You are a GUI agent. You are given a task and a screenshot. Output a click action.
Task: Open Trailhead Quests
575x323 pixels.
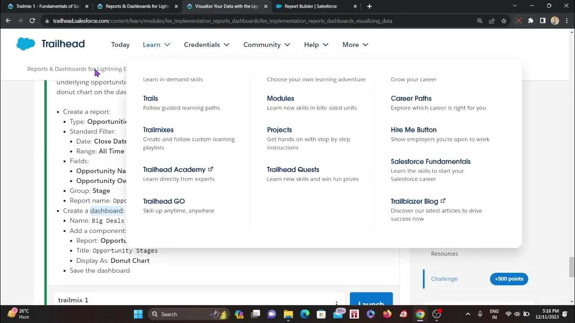click(293, 170)
